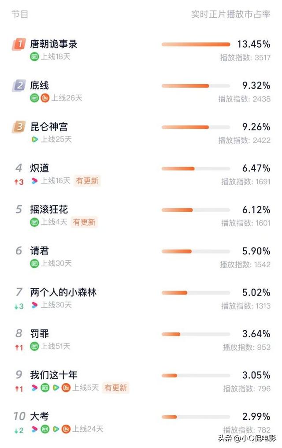Click the Mango TV icon under 我们这十年
This screenshot has height=448, width=282.
pyautogui.click(x=66, y=388)
